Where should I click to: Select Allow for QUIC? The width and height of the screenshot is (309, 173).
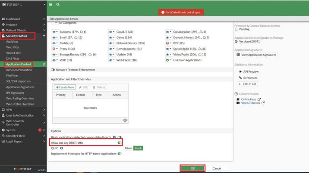point(128,148)
